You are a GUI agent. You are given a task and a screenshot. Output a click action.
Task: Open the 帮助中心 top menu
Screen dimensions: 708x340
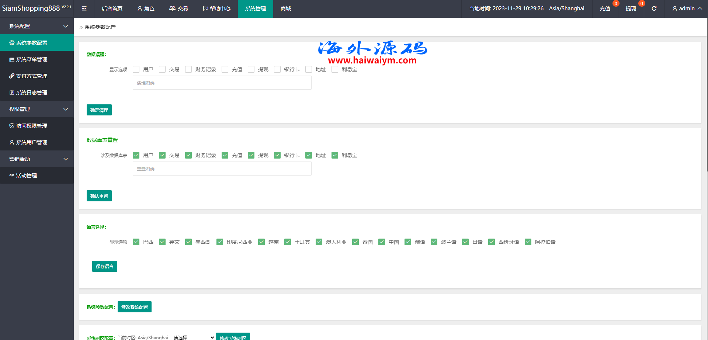click(216, 8)
